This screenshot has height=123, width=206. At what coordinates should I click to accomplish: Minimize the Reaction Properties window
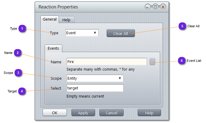point(148,7)
